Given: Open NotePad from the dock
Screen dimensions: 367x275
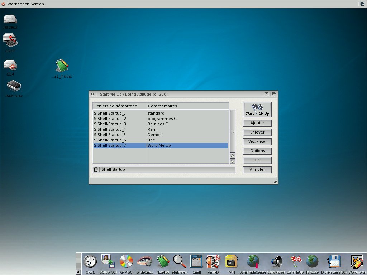Looking at the screenshot, I should pos(163,261).
